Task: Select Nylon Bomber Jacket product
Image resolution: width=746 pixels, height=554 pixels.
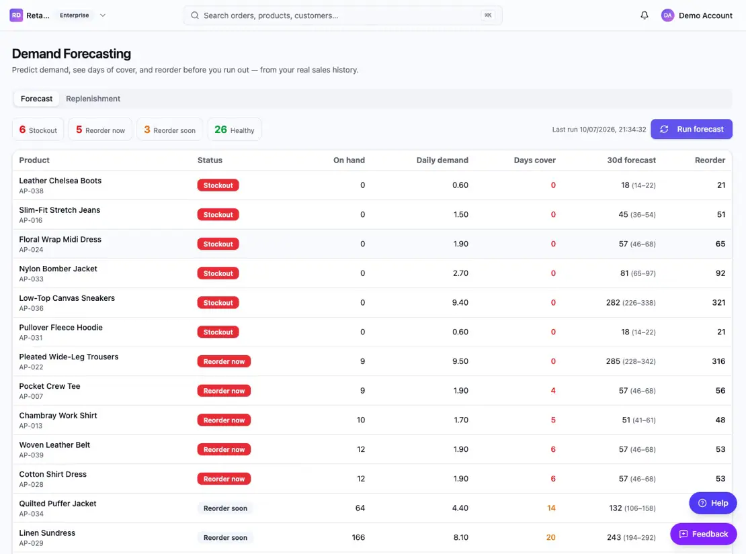Action: click(x=58, y=269)
